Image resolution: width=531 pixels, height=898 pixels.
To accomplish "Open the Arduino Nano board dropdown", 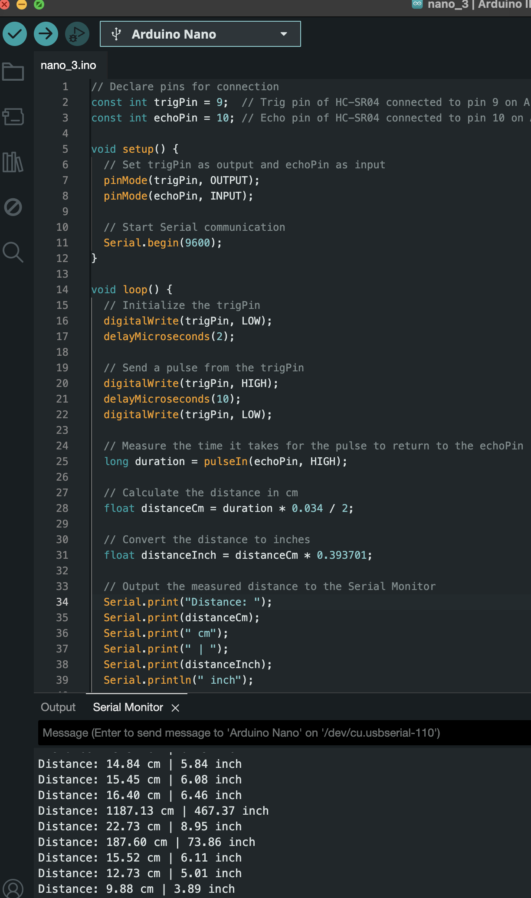I will pos(200,34).
